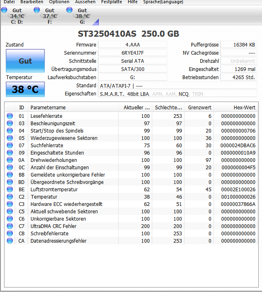Viewport: 262px width, 292px height.
Task: Click status icon of Luftstromtemperatur row
Action: pos(10,189)
